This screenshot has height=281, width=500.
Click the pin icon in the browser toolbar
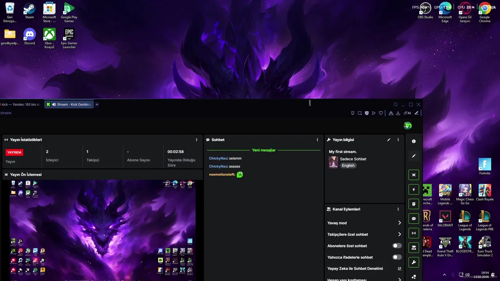352,113
